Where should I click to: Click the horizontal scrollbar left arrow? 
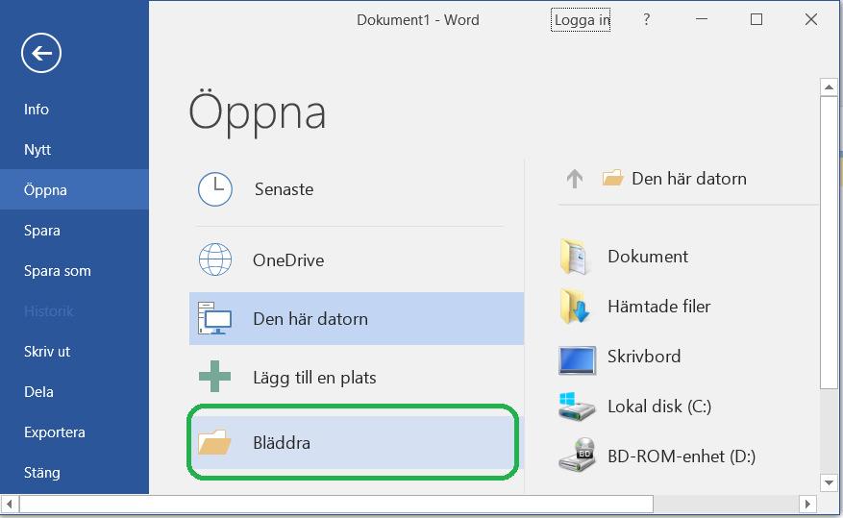coord(10,504)
